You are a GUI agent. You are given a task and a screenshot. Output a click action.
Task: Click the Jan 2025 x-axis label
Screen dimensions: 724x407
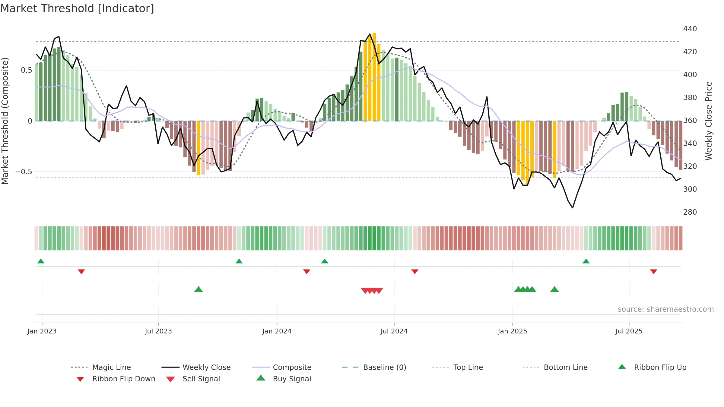coord(513,331)
